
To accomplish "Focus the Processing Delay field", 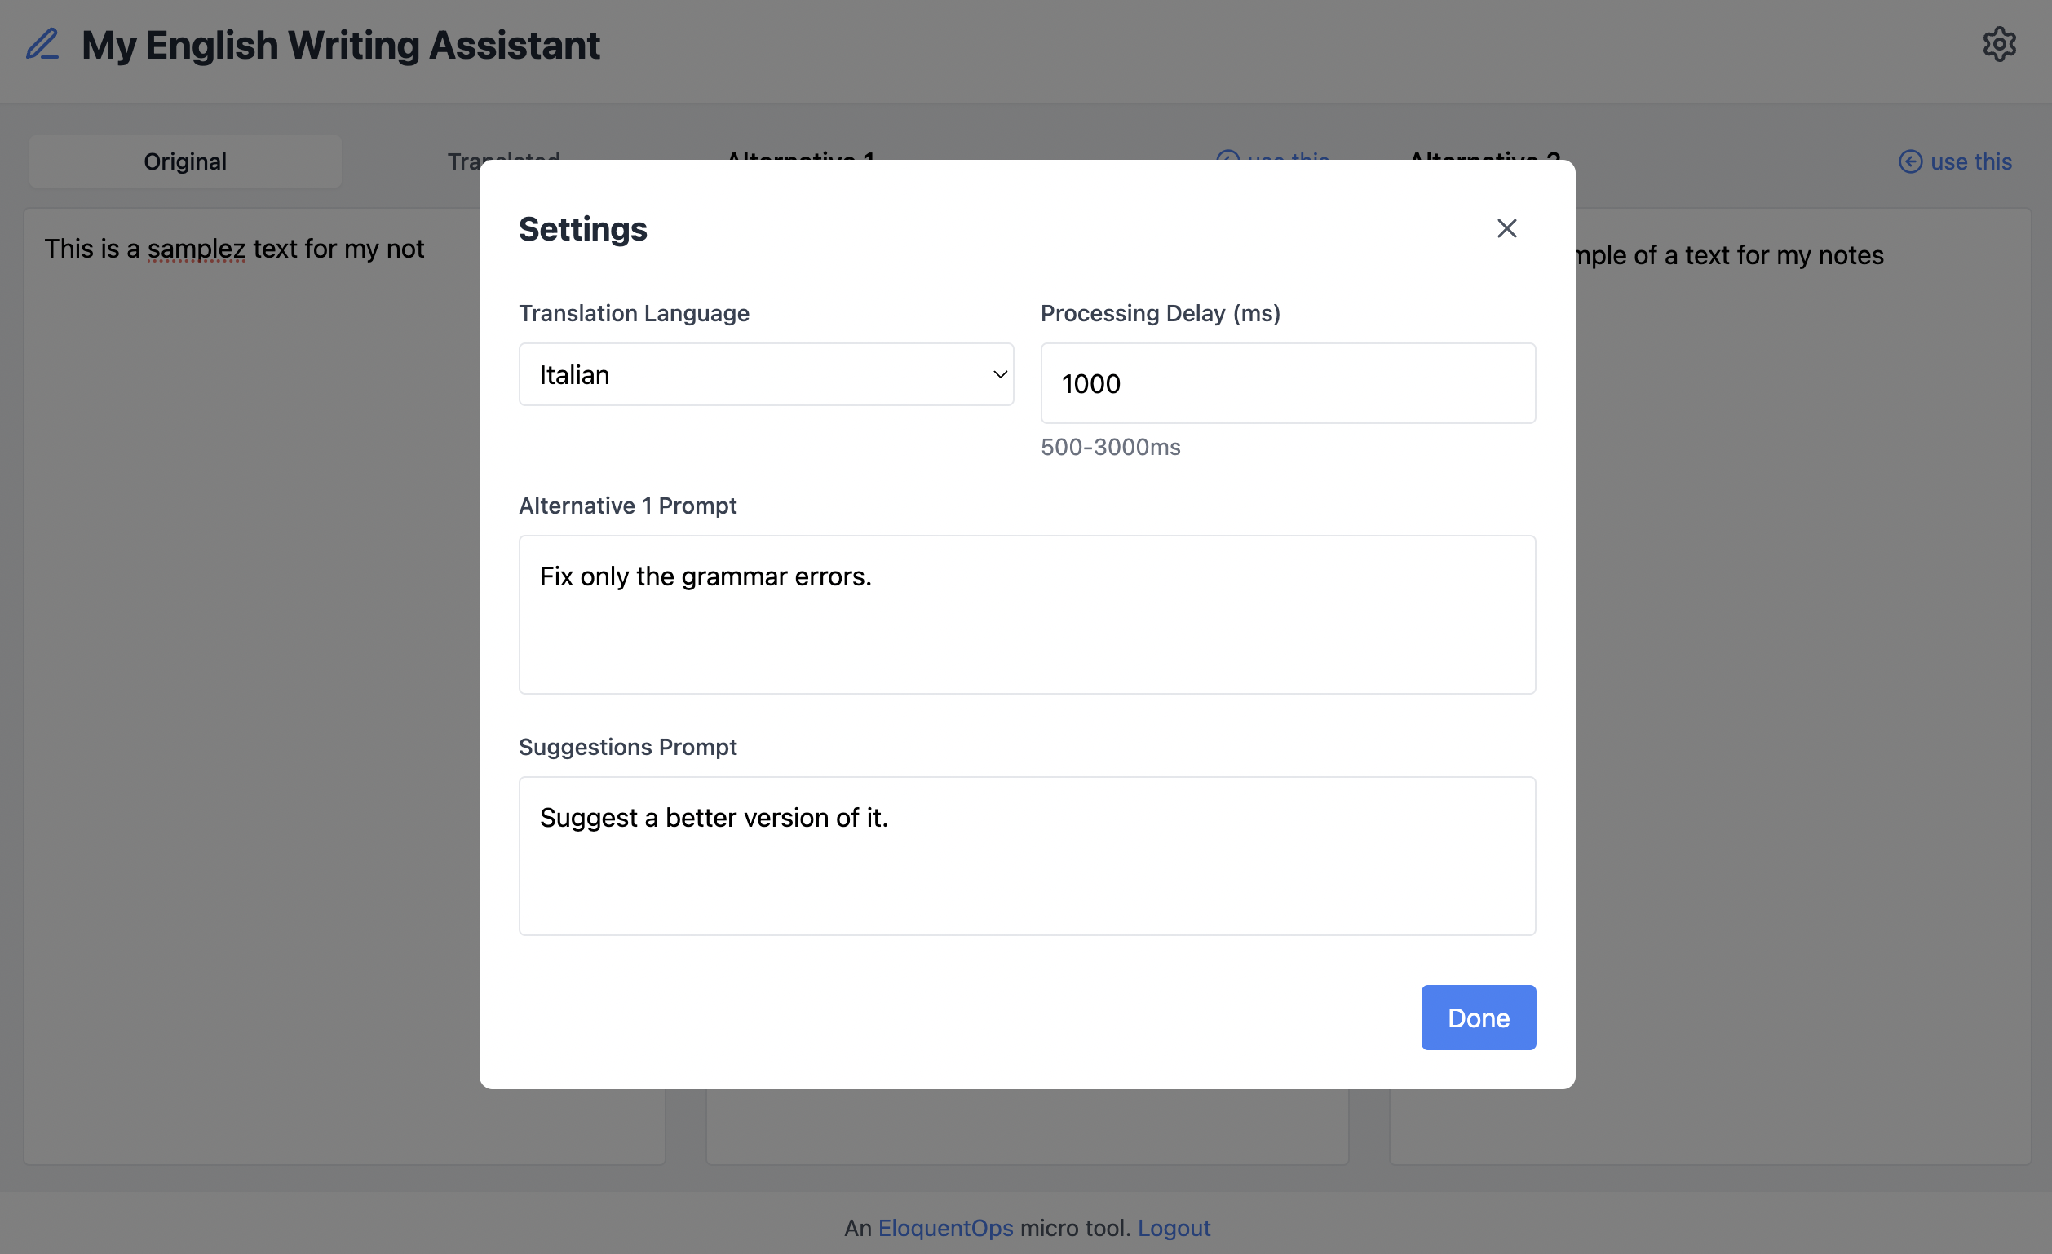I will pyautogui.click(x=1287, y=383).
